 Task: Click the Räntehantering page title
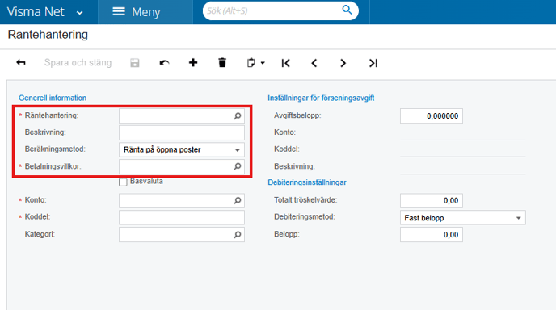click(48, 35)
